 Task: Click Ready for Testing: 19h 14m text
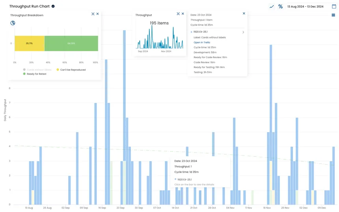[x=209, y=67]
